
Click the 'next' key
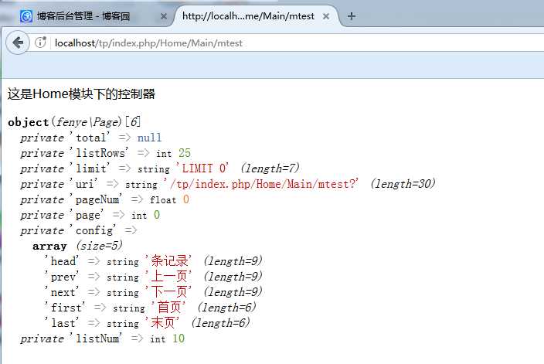click(62, 292)
